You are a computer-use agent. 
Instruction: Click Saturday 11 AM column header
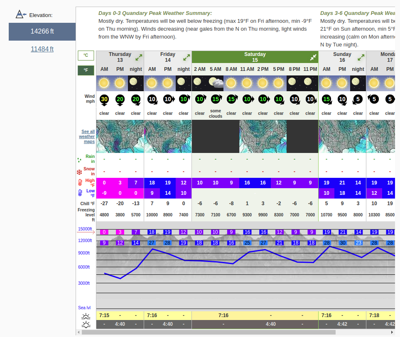pos(247,69)
